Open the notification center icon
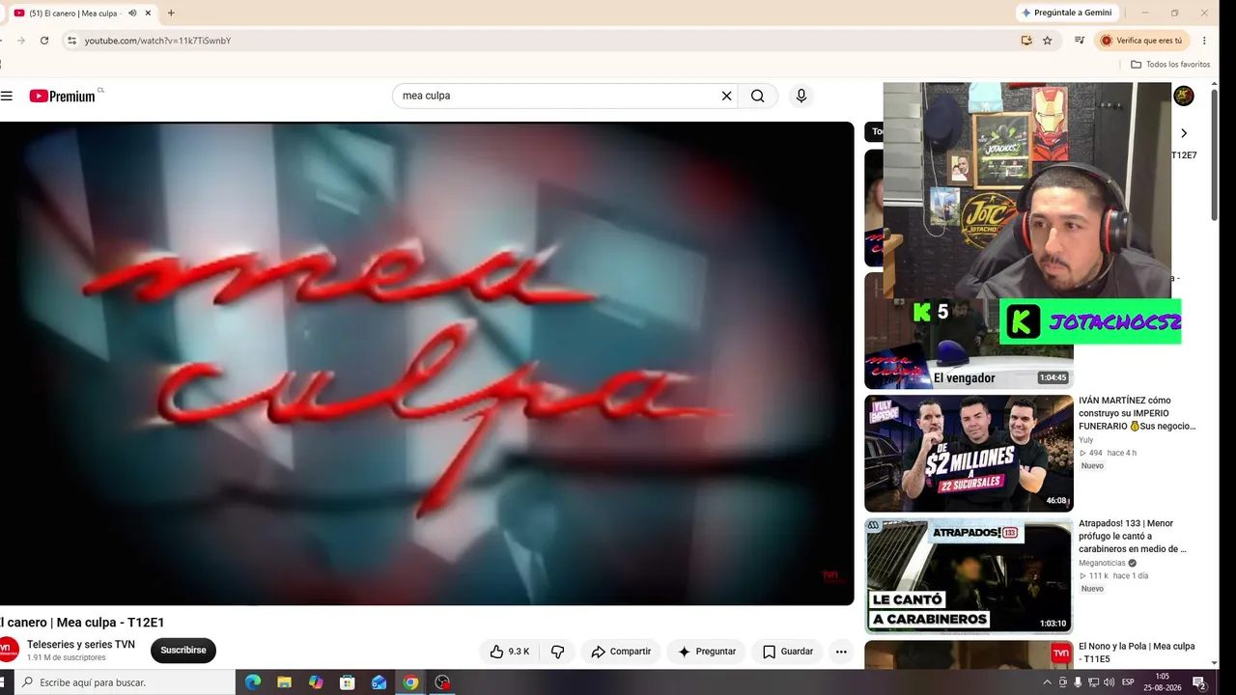 click(x=1198, y=682)
